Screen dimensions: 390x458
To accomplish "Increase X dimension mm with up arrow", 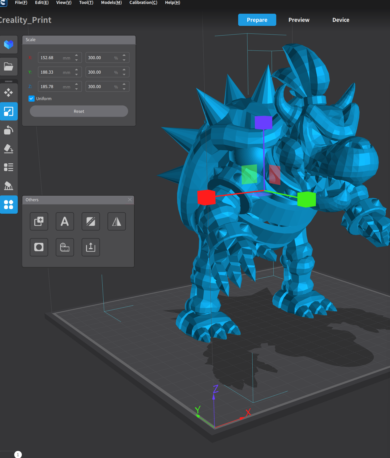I will 76,55.
